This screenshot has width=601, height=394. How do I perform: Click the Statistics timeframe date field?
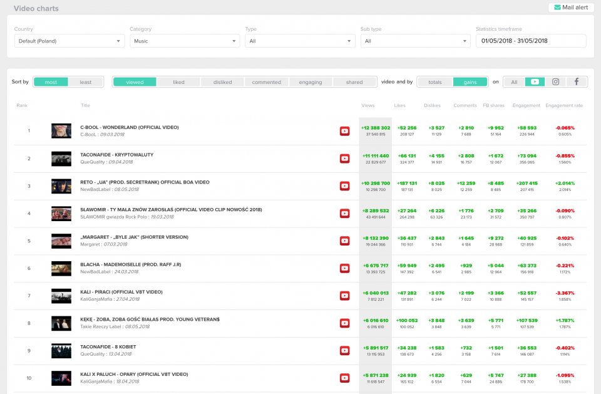coord(531,41)
